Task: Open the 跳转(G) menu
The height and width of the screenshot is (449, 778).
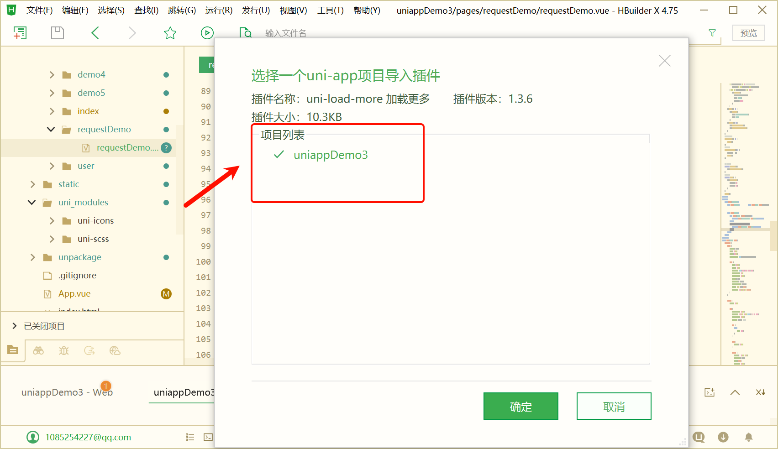Action: click(x=182, y=10)
